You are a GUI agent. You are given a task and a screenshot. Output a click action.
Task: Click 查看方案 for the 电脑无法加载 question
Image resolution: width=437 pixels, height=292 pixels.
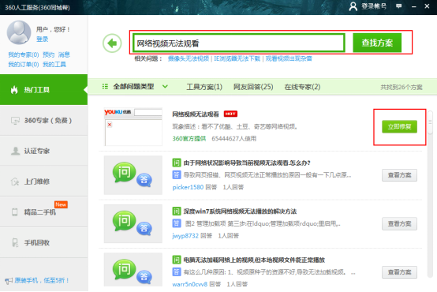point(399,272)
